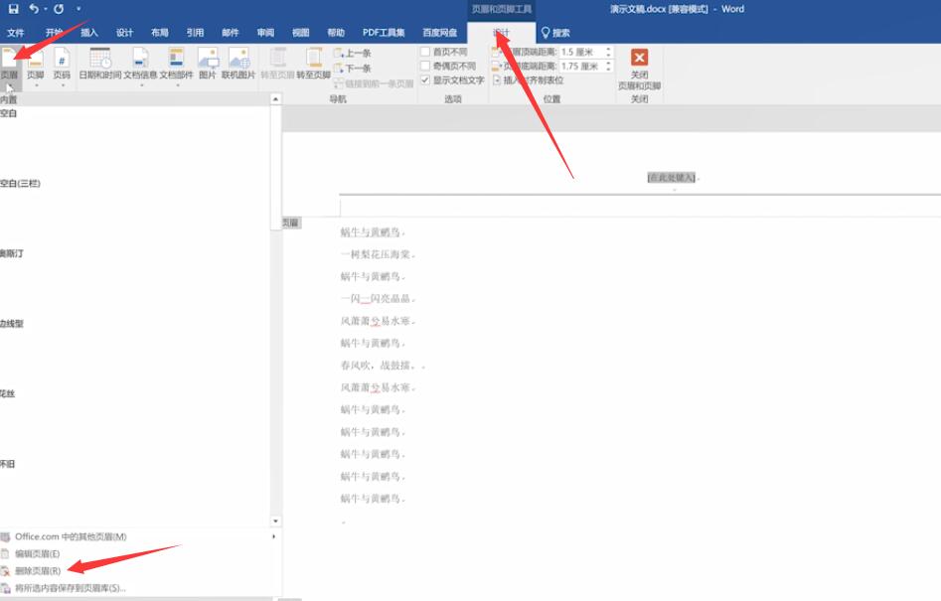
Task: Click the Redo/Repeat circular arrow icon
Action: [x=59, y=9]
